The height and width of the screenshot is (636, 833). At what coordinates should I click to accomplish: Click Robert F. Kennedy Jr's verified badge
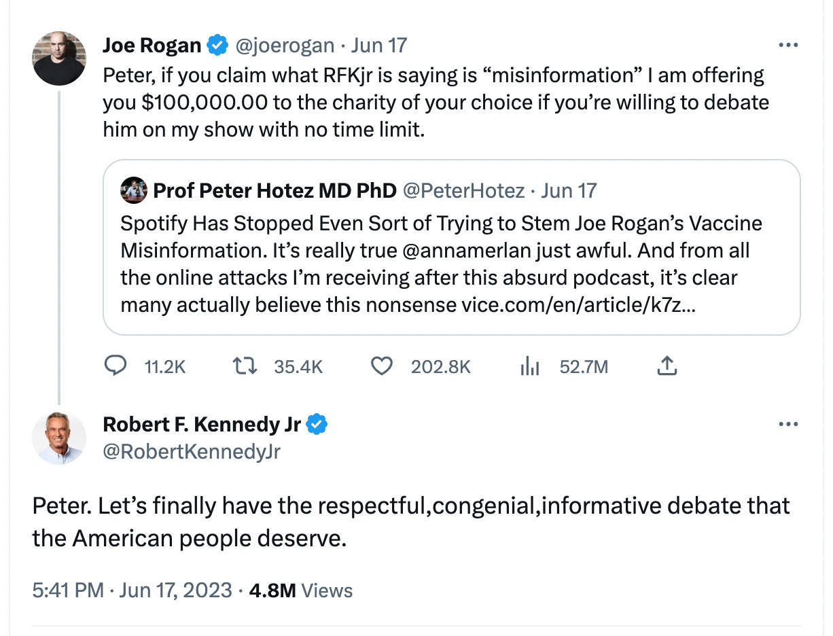click(317, 425)
